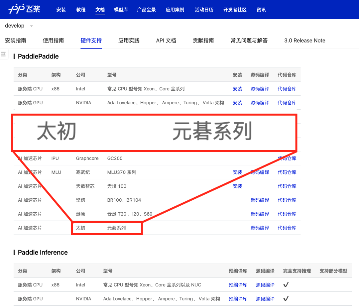
Task: Click 源码编译 link in Paddle Inference NVIDIA row
Action: [265, 299]
